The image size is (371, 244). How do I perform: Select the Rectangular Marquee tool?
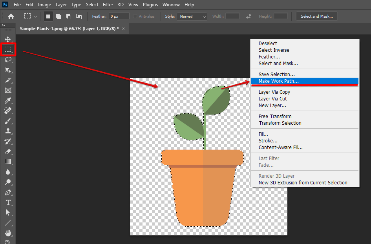pos(8,49)
